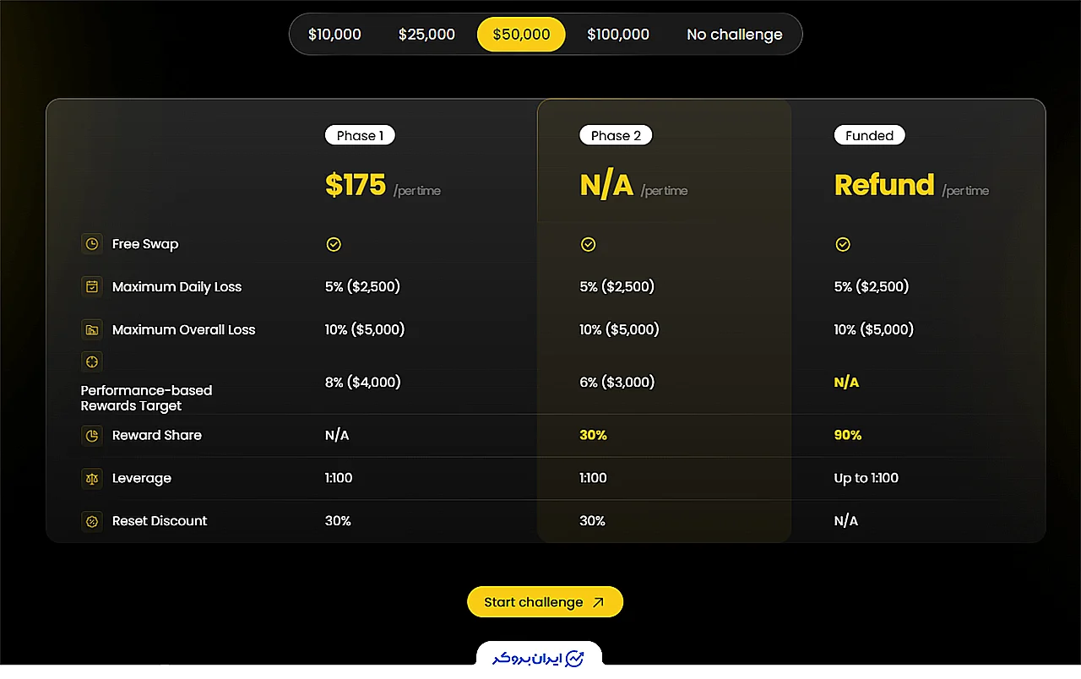The height and width of the screenshot is (679, 1081).
Task: Click the N/A price under Phase 2
Action: (x=606, y=185)
